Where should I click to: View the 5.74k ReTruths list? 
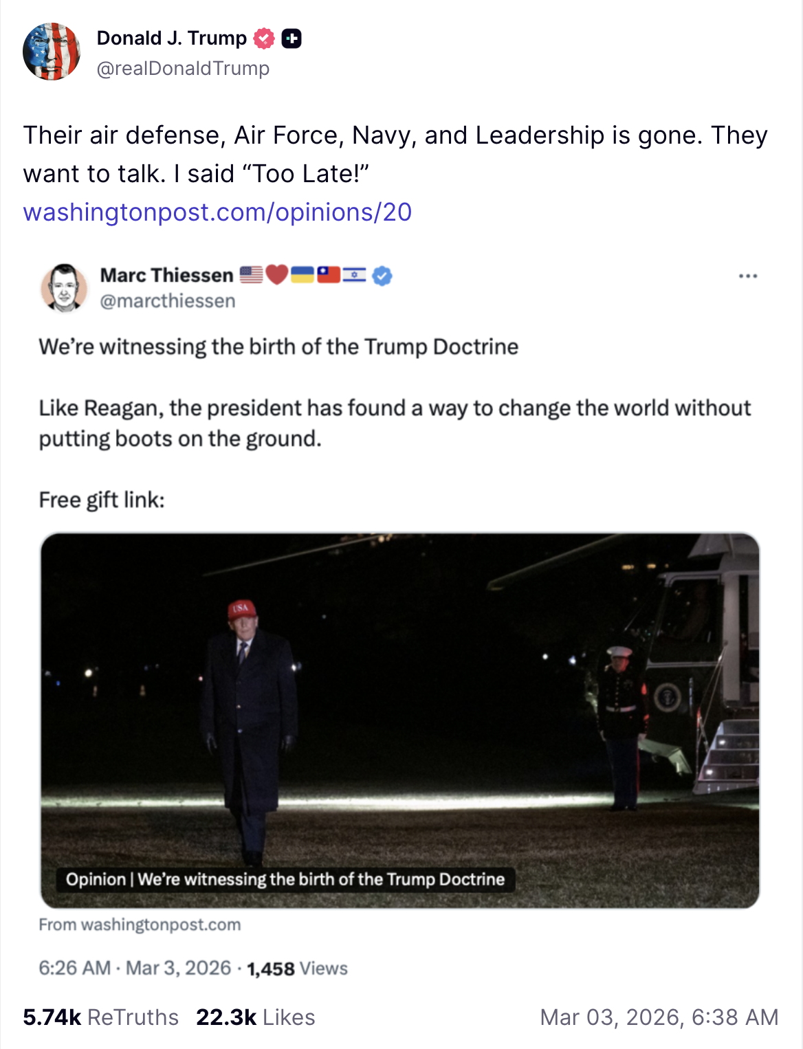(100, 1017)
